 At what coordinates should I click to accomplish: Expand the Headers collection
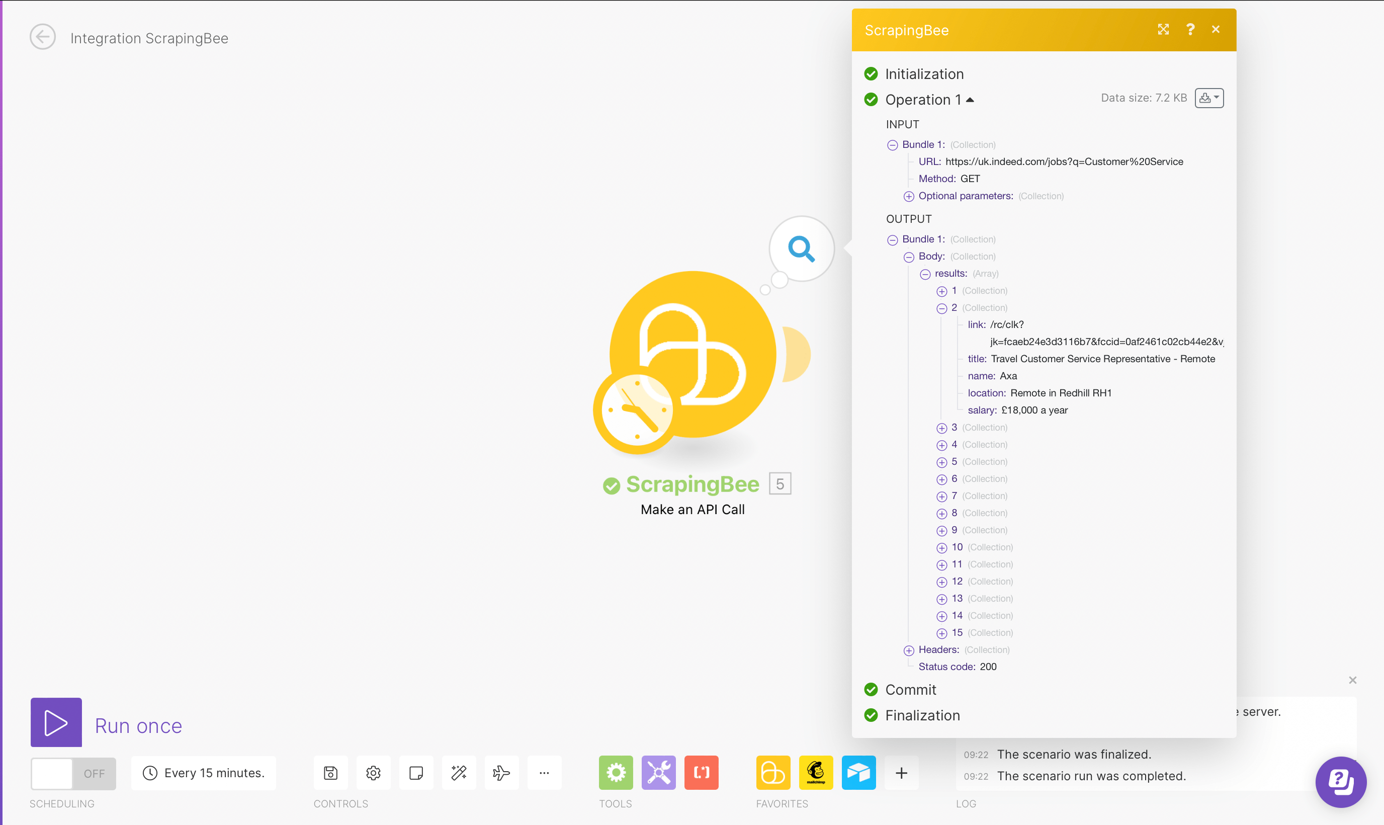[x=909, y=650]
